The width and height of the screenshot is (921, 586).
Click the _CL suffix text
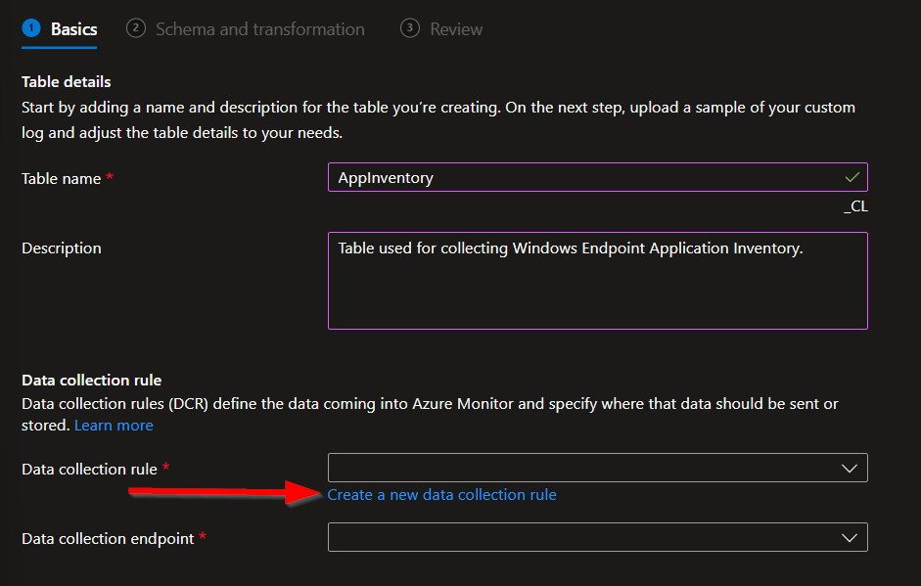pyautogui.click(x=855, y=206)
